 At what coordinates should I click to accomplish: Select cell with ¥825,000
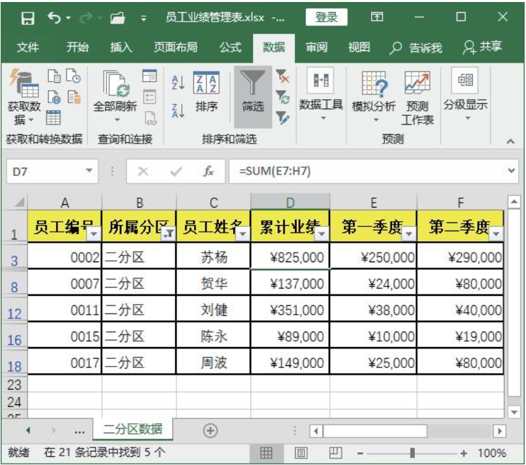(290, 256)
